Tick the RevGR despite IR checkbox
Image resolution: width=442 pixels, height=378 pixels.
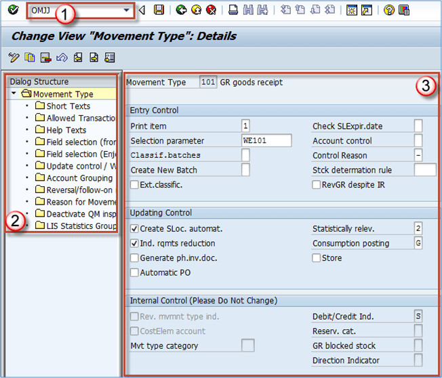(317, 184)
